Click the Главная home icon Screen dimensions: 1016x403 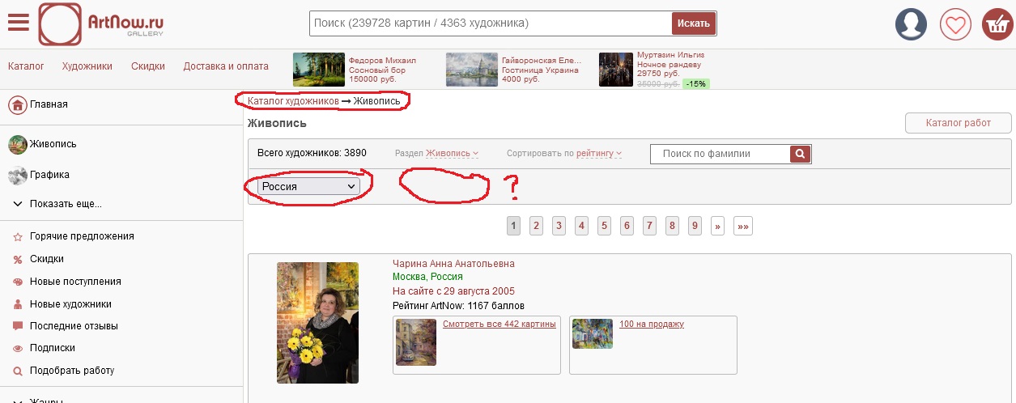point(18,104)
